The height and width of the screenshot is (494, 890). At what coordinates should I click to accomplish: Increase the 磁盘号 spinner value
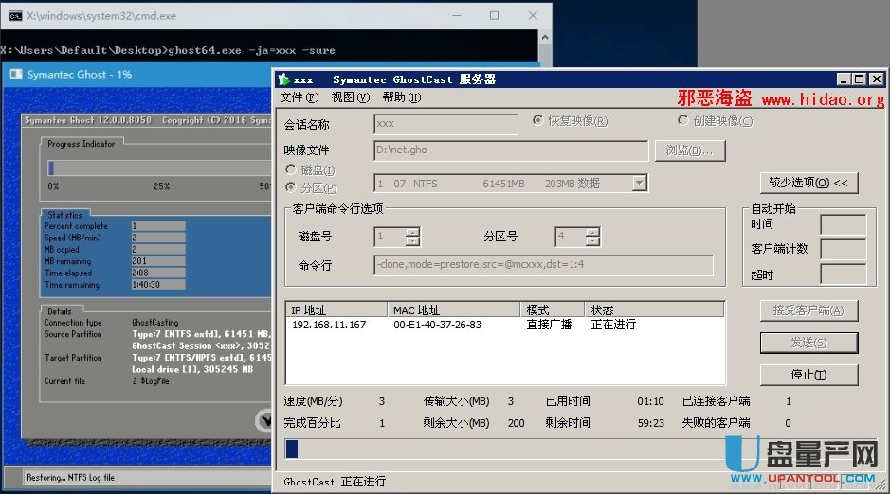[x=412, y=232]
